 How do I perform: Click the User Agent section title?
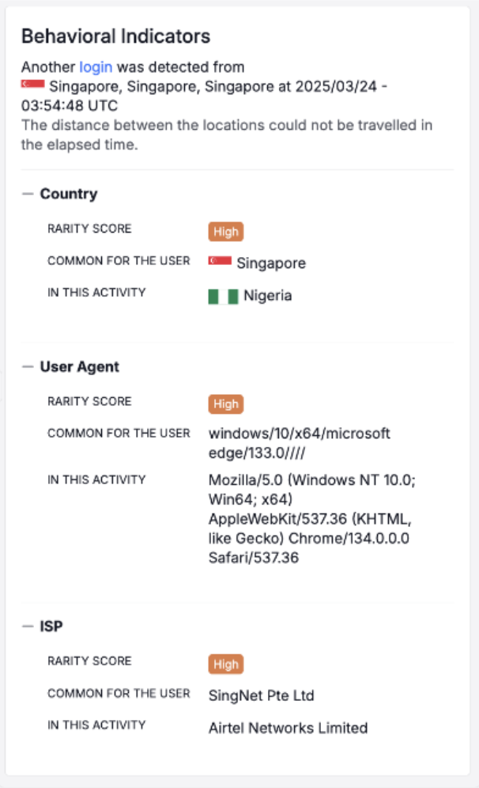click(80, 366)
